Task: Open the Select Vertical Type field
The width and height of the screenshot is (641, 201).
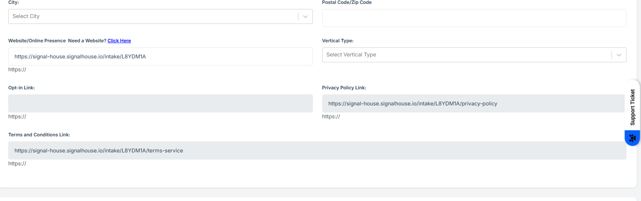Action: pyautogui.click(x=466, y=55)
